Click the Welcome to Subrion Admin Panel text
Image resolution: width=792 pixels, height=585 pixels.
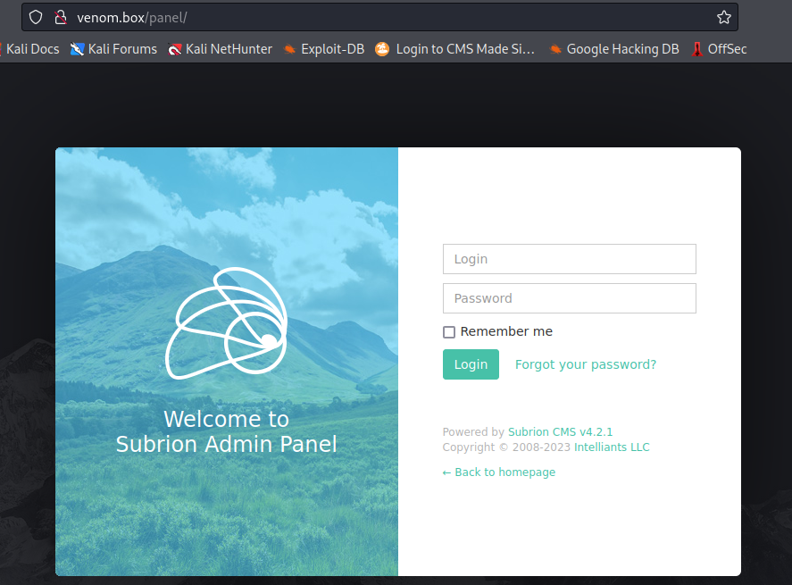click(x=226, y=432)
